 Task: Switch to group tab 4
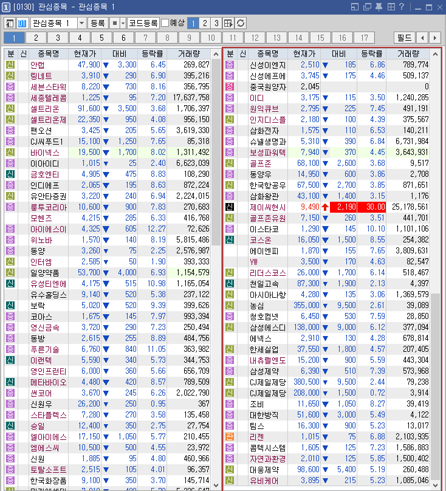80,38
